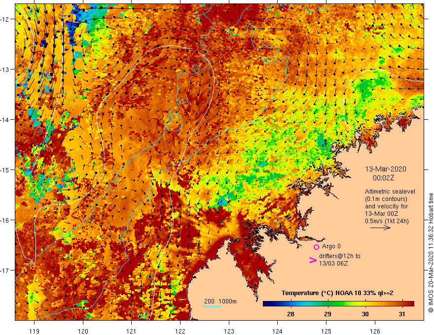Viewport: 434px width, 335px height.
Task: Click the '00:02Z' time label
Action: (383, 178)
